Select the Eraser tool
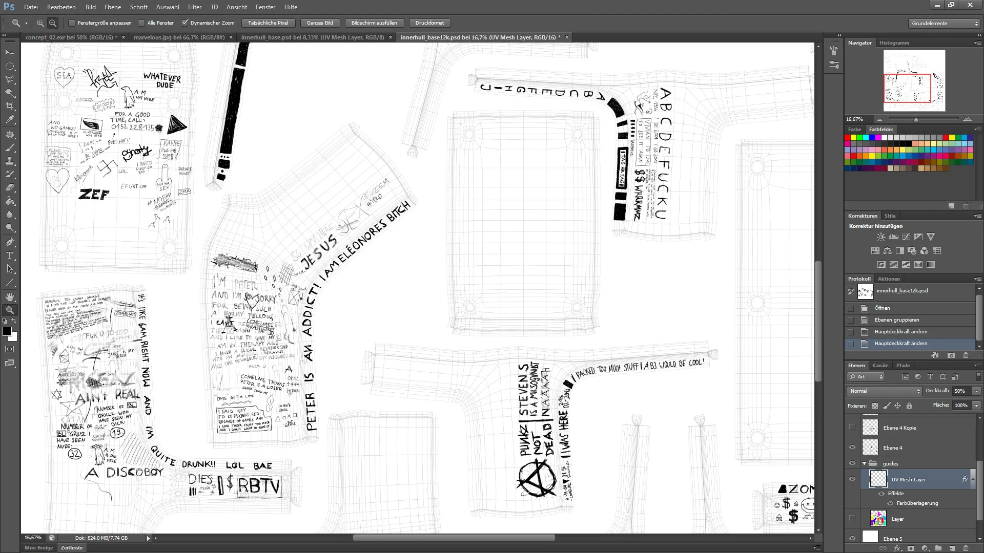Image resolution: width=984 pixels, height=553 pixels. coord(10,187)
